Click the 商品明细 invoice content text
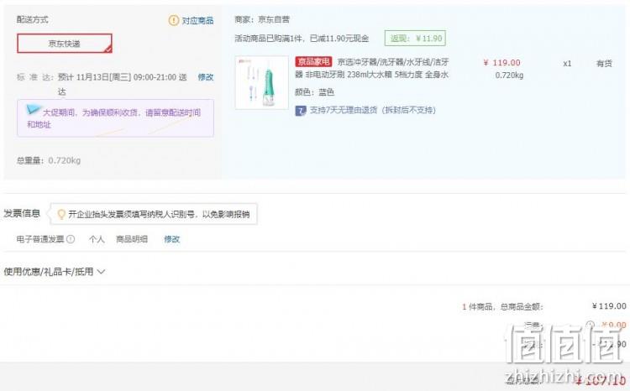The image size is (630, 391). click(132, 239)
